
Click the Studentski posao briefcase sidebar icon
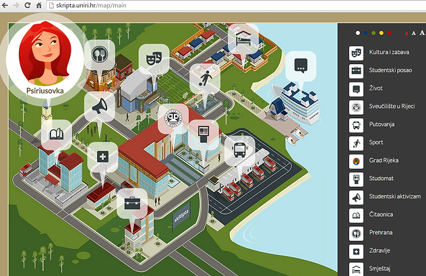coord(356,71)
